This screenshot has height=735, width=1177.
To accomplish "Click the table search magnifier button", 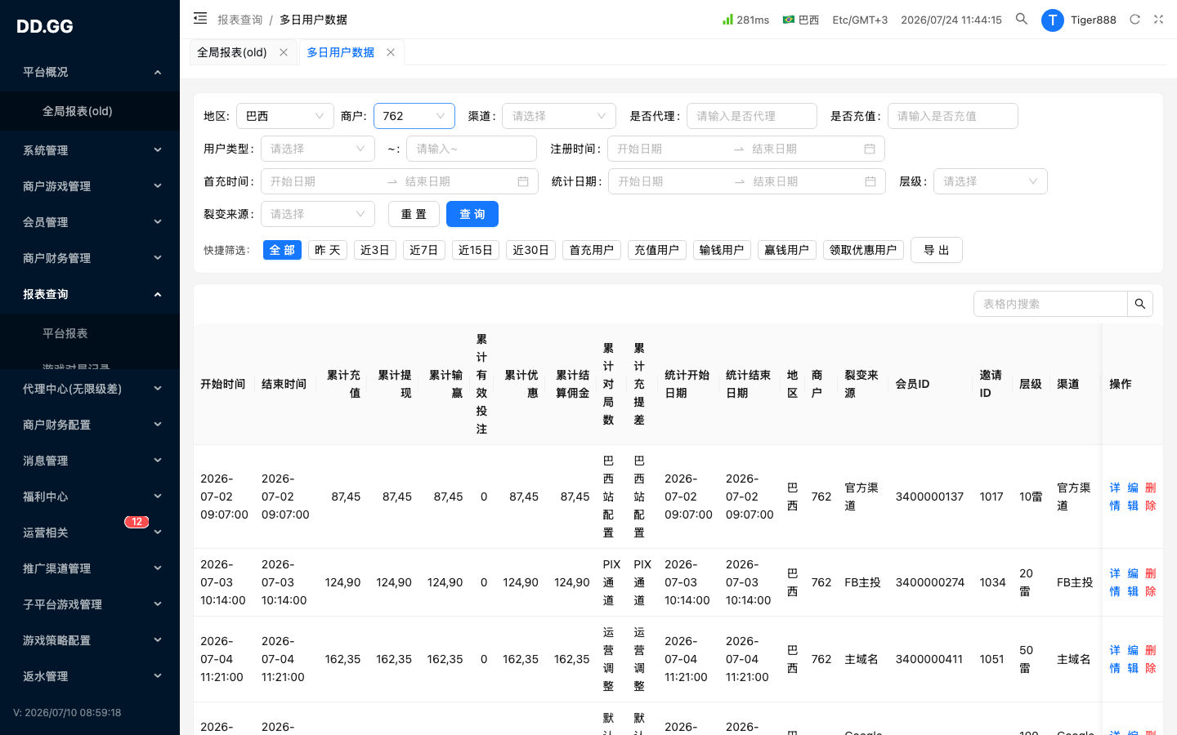I will pyautogui.click(x=1140, y=304).
